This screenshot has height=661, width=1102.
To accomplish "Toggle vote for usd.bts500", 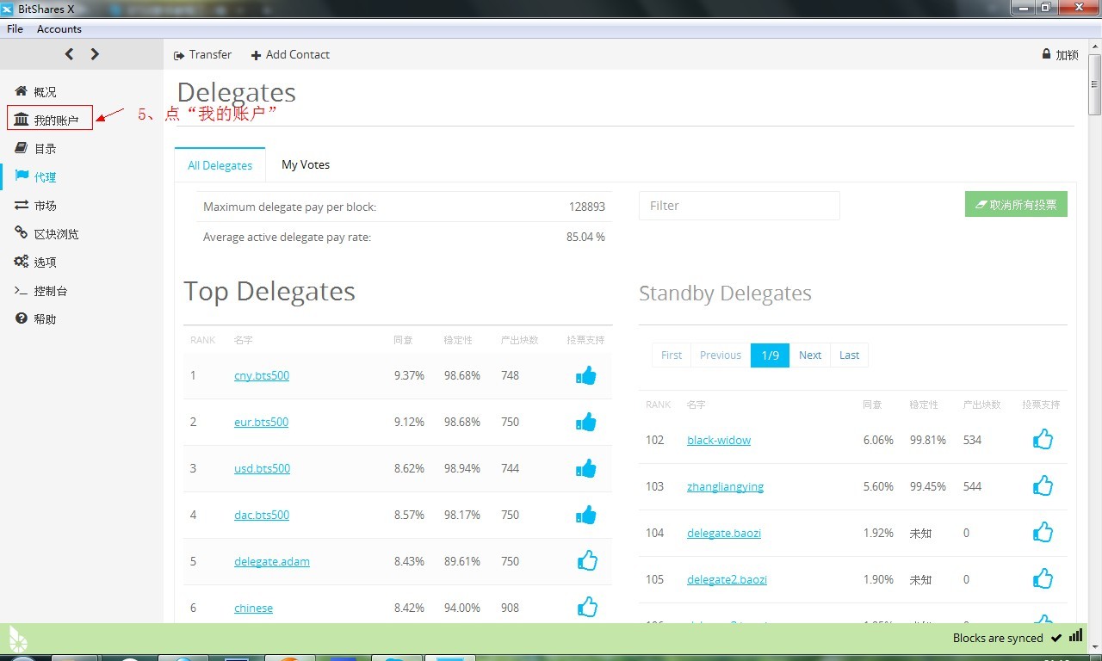I will tap(586, 468).
